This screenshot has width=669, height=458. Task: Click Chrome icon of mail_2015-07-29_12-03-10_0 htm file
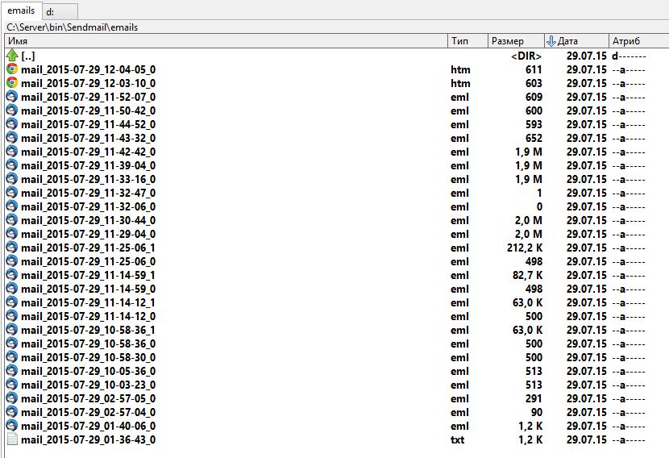pos(12,83)
